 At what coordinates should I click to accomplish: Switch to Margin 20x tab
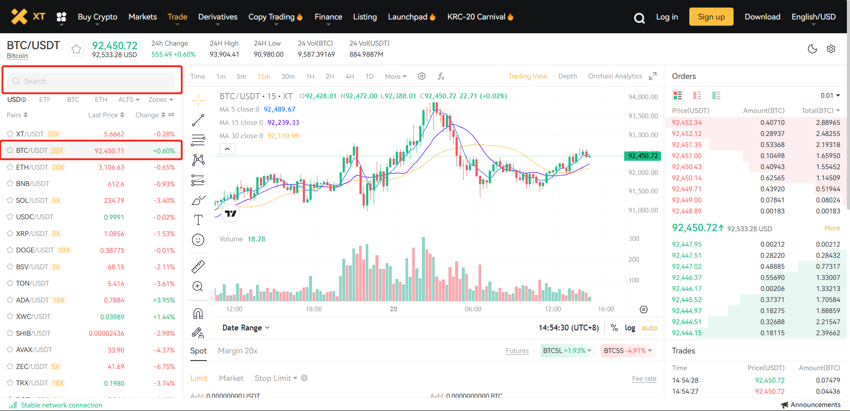(238, 351)
